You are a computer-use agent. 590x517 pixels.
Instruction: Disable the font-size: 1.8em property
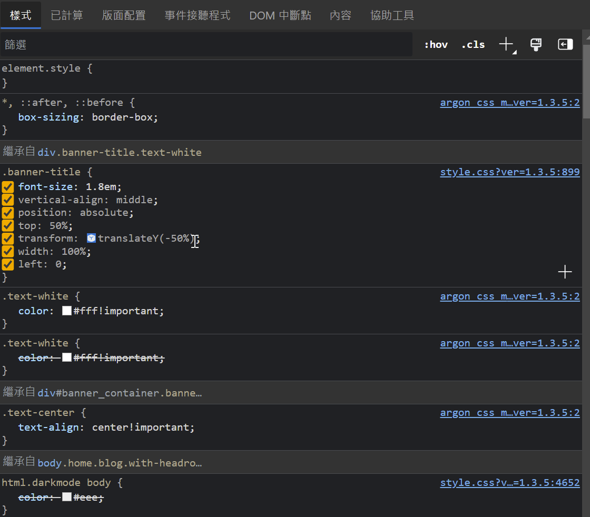[7, 186]
